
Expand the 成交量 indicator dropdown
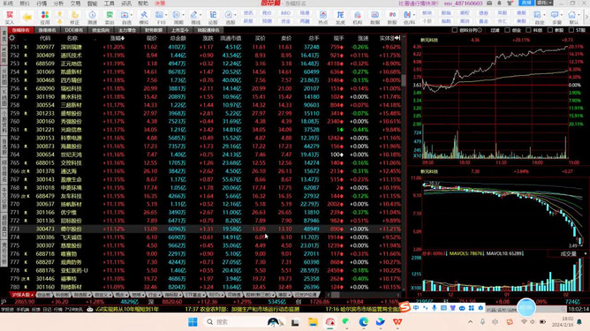click(x=586, y=254)
